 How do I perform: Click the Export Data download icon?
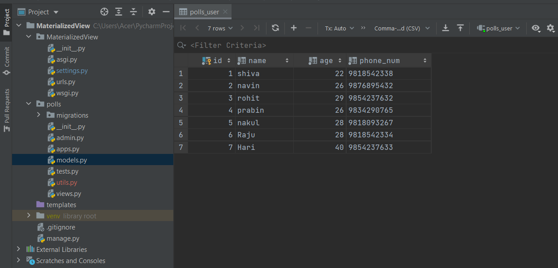(446, 28)
